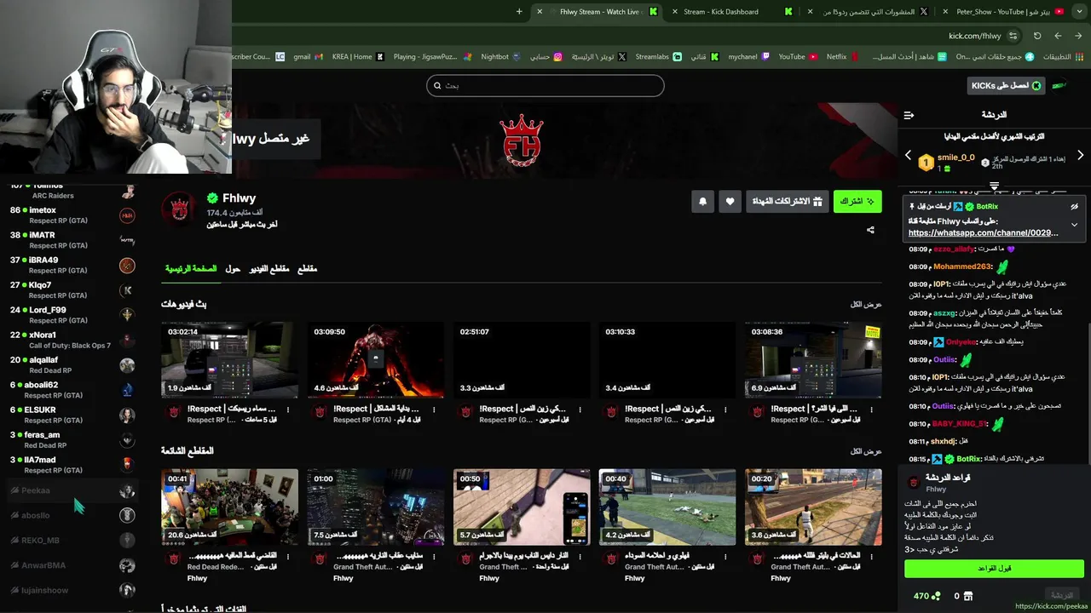The width and height of the screenshot is (1091, 613).
Task: Open the chat gift shop icon
Action: (x=967, y=596)
